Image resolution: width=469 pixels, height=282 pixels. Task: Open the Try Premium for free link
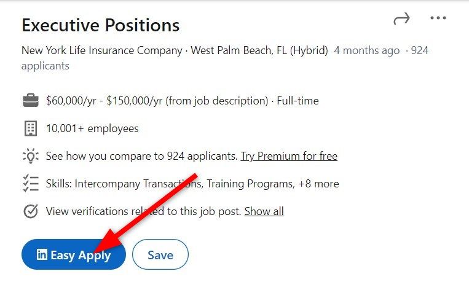[290, 156]
